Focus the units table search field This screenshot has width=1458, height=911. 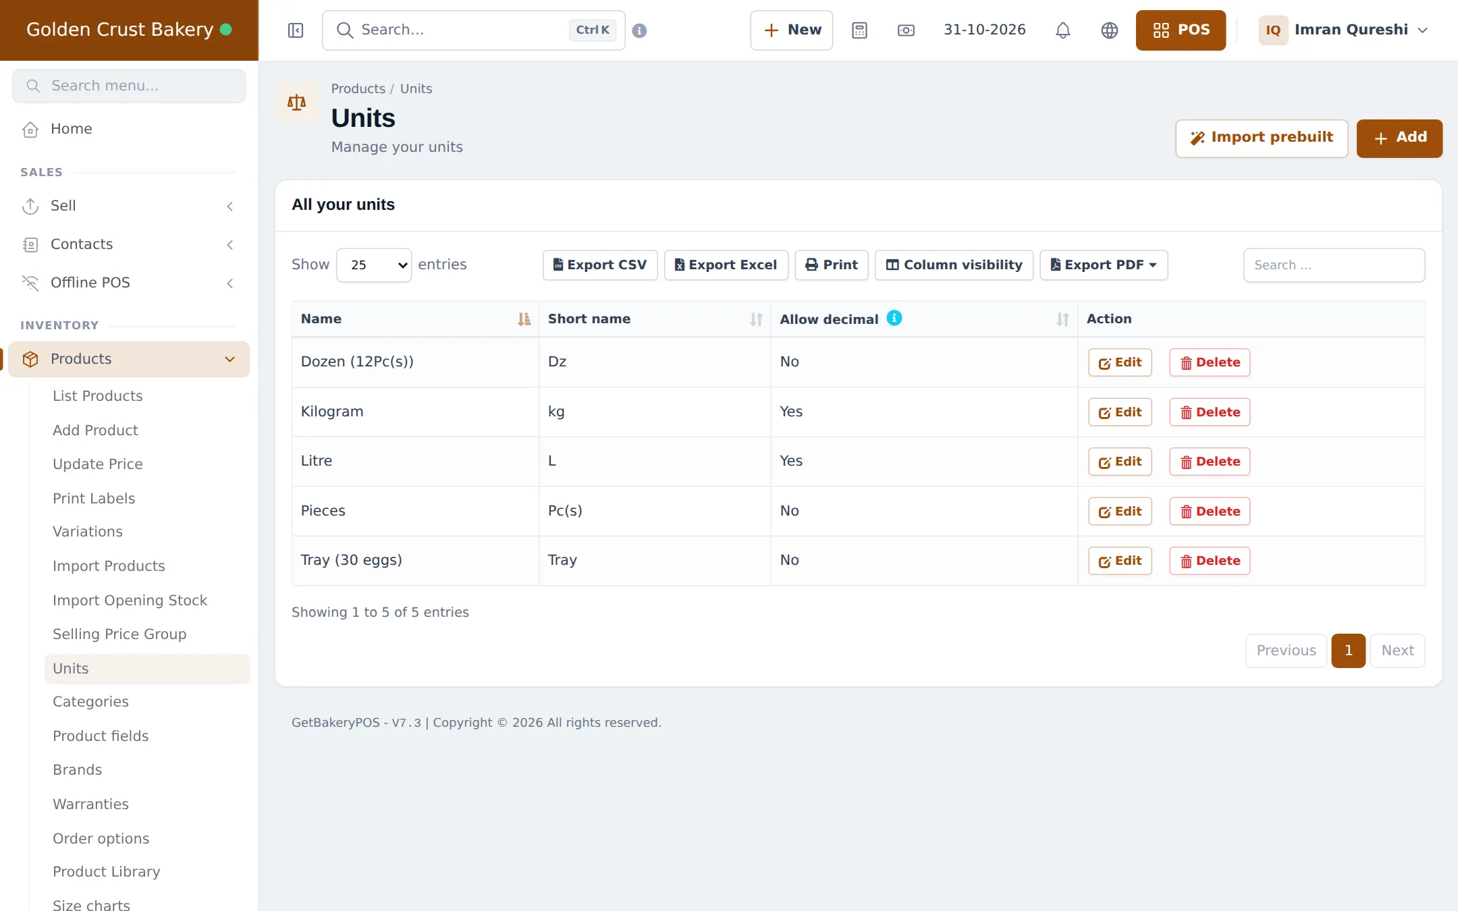1334,265
